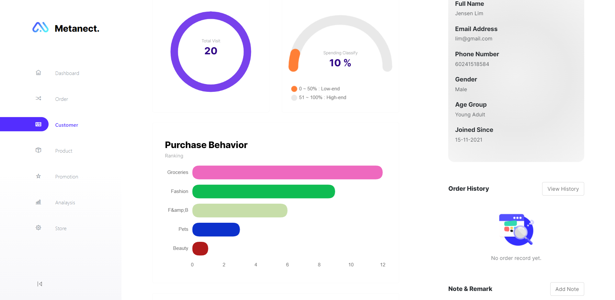Click the Metanect logo icon

(x=40, y=27)
